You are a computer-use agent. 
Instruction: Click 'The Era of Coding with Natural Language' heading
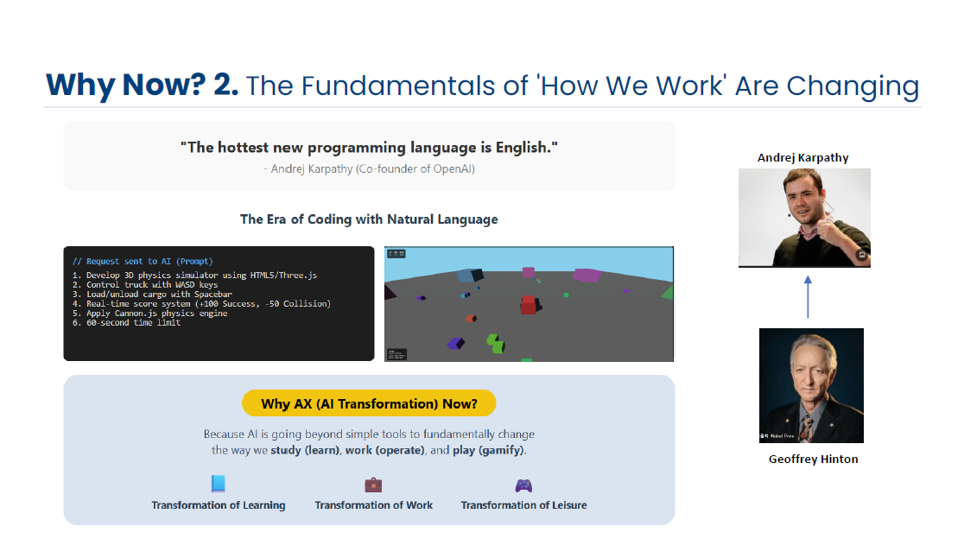pyautogui.click(x=369, y=219)
